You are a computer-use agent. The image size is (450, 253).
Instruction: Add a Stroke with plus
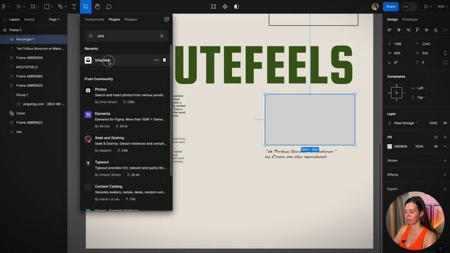point(445,160)
